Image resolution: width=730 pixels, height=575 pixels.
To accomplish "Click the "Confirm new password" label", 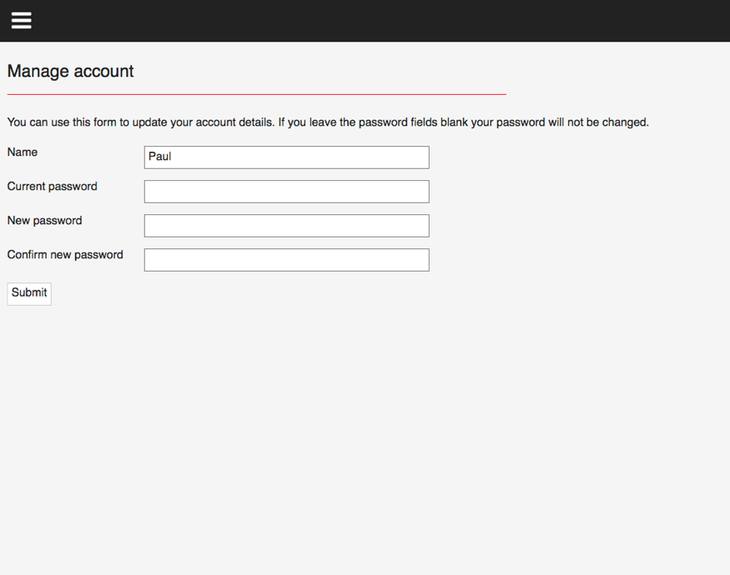I will [x=65, y=255].
